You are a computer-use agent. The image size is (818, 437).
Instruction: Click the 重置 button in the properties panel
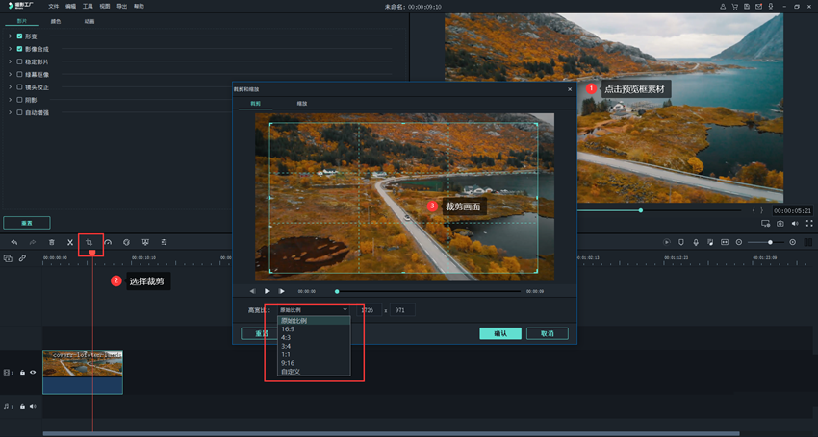[x=27, y=223]
